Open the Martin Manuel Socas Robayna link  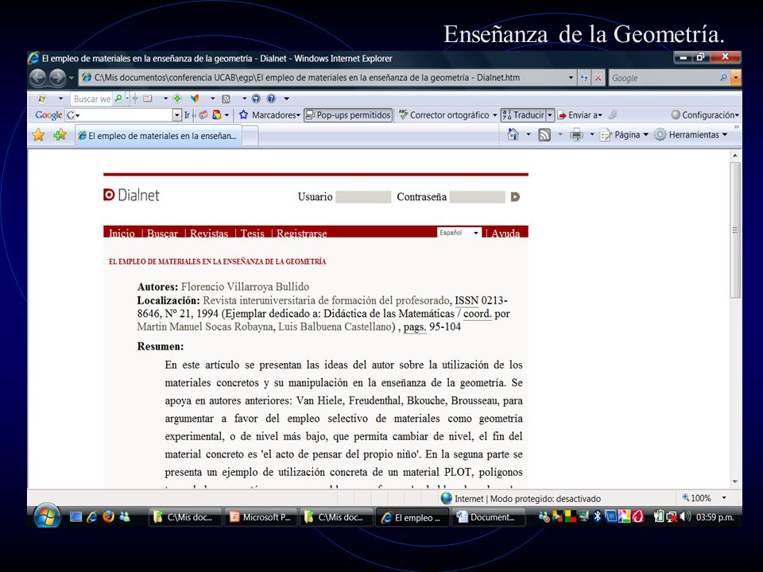pyautogui.click(x=205, y=327)
